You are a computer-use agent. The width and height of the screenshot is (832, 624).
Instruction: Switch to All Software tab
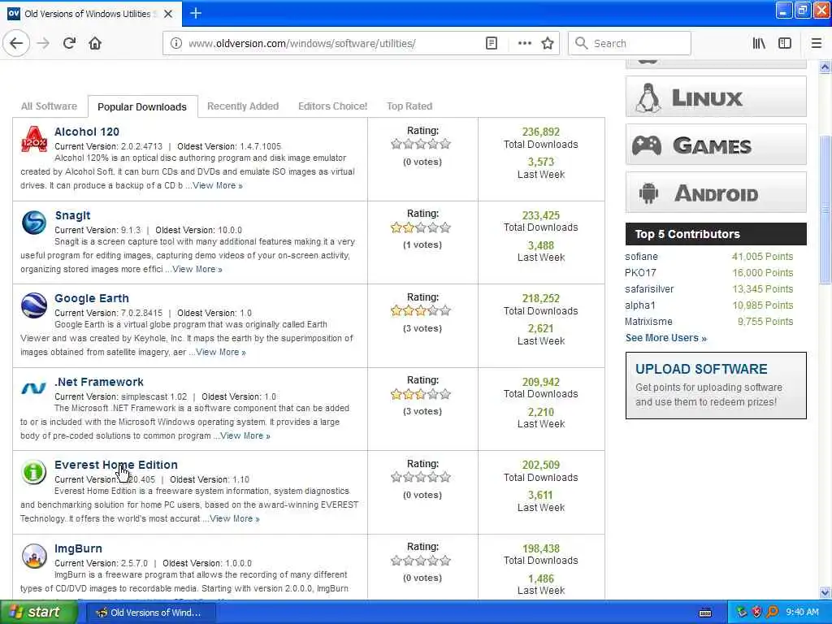(49, 106)
